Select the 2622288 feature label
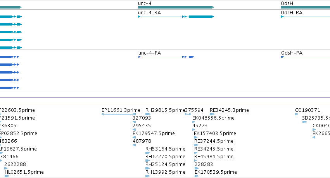This screenshot has width=330, height=178. [15, 164]
